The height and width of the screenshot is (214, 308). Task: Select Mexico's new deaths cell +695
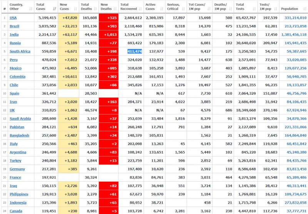[109, 69]
